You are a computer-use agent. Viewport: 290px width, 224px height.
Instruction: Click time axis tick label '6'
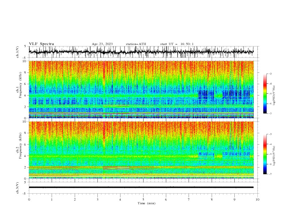tap(166, 199)
